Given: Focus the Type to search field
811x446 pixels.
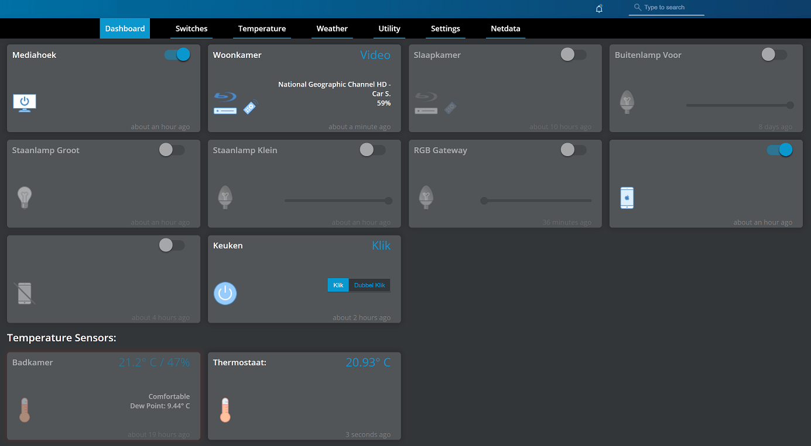Looking at the screenshot, I should tap(667, 8).
